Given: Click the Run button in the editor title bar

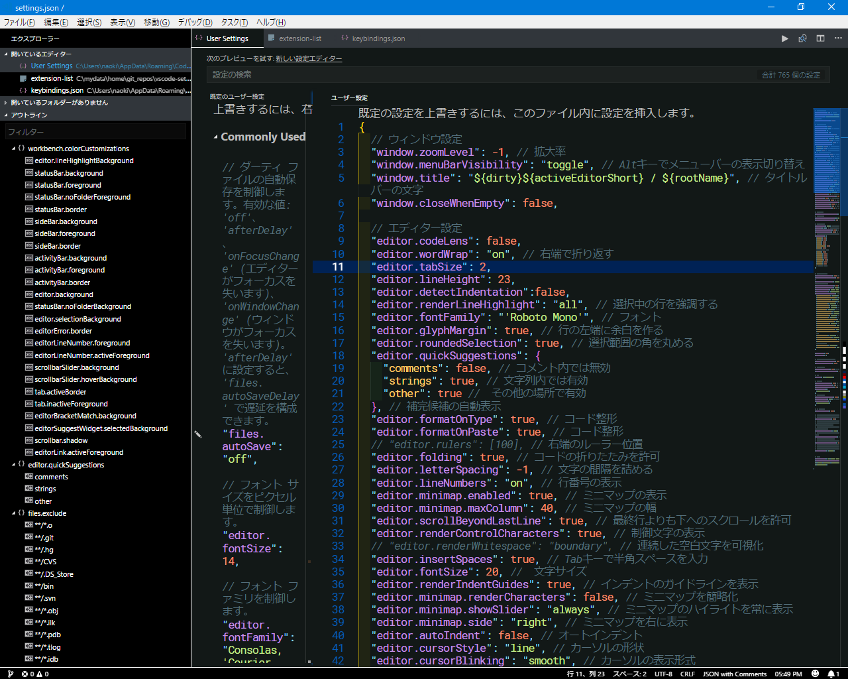Looking at the screenshot, I should pyautogui.click(x=784, y=38).
